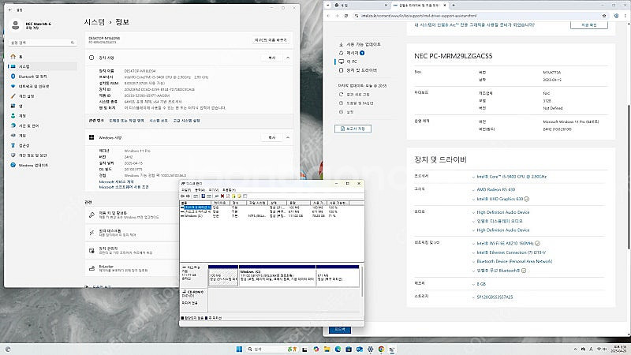Click Save report button on Intel page

353,129
